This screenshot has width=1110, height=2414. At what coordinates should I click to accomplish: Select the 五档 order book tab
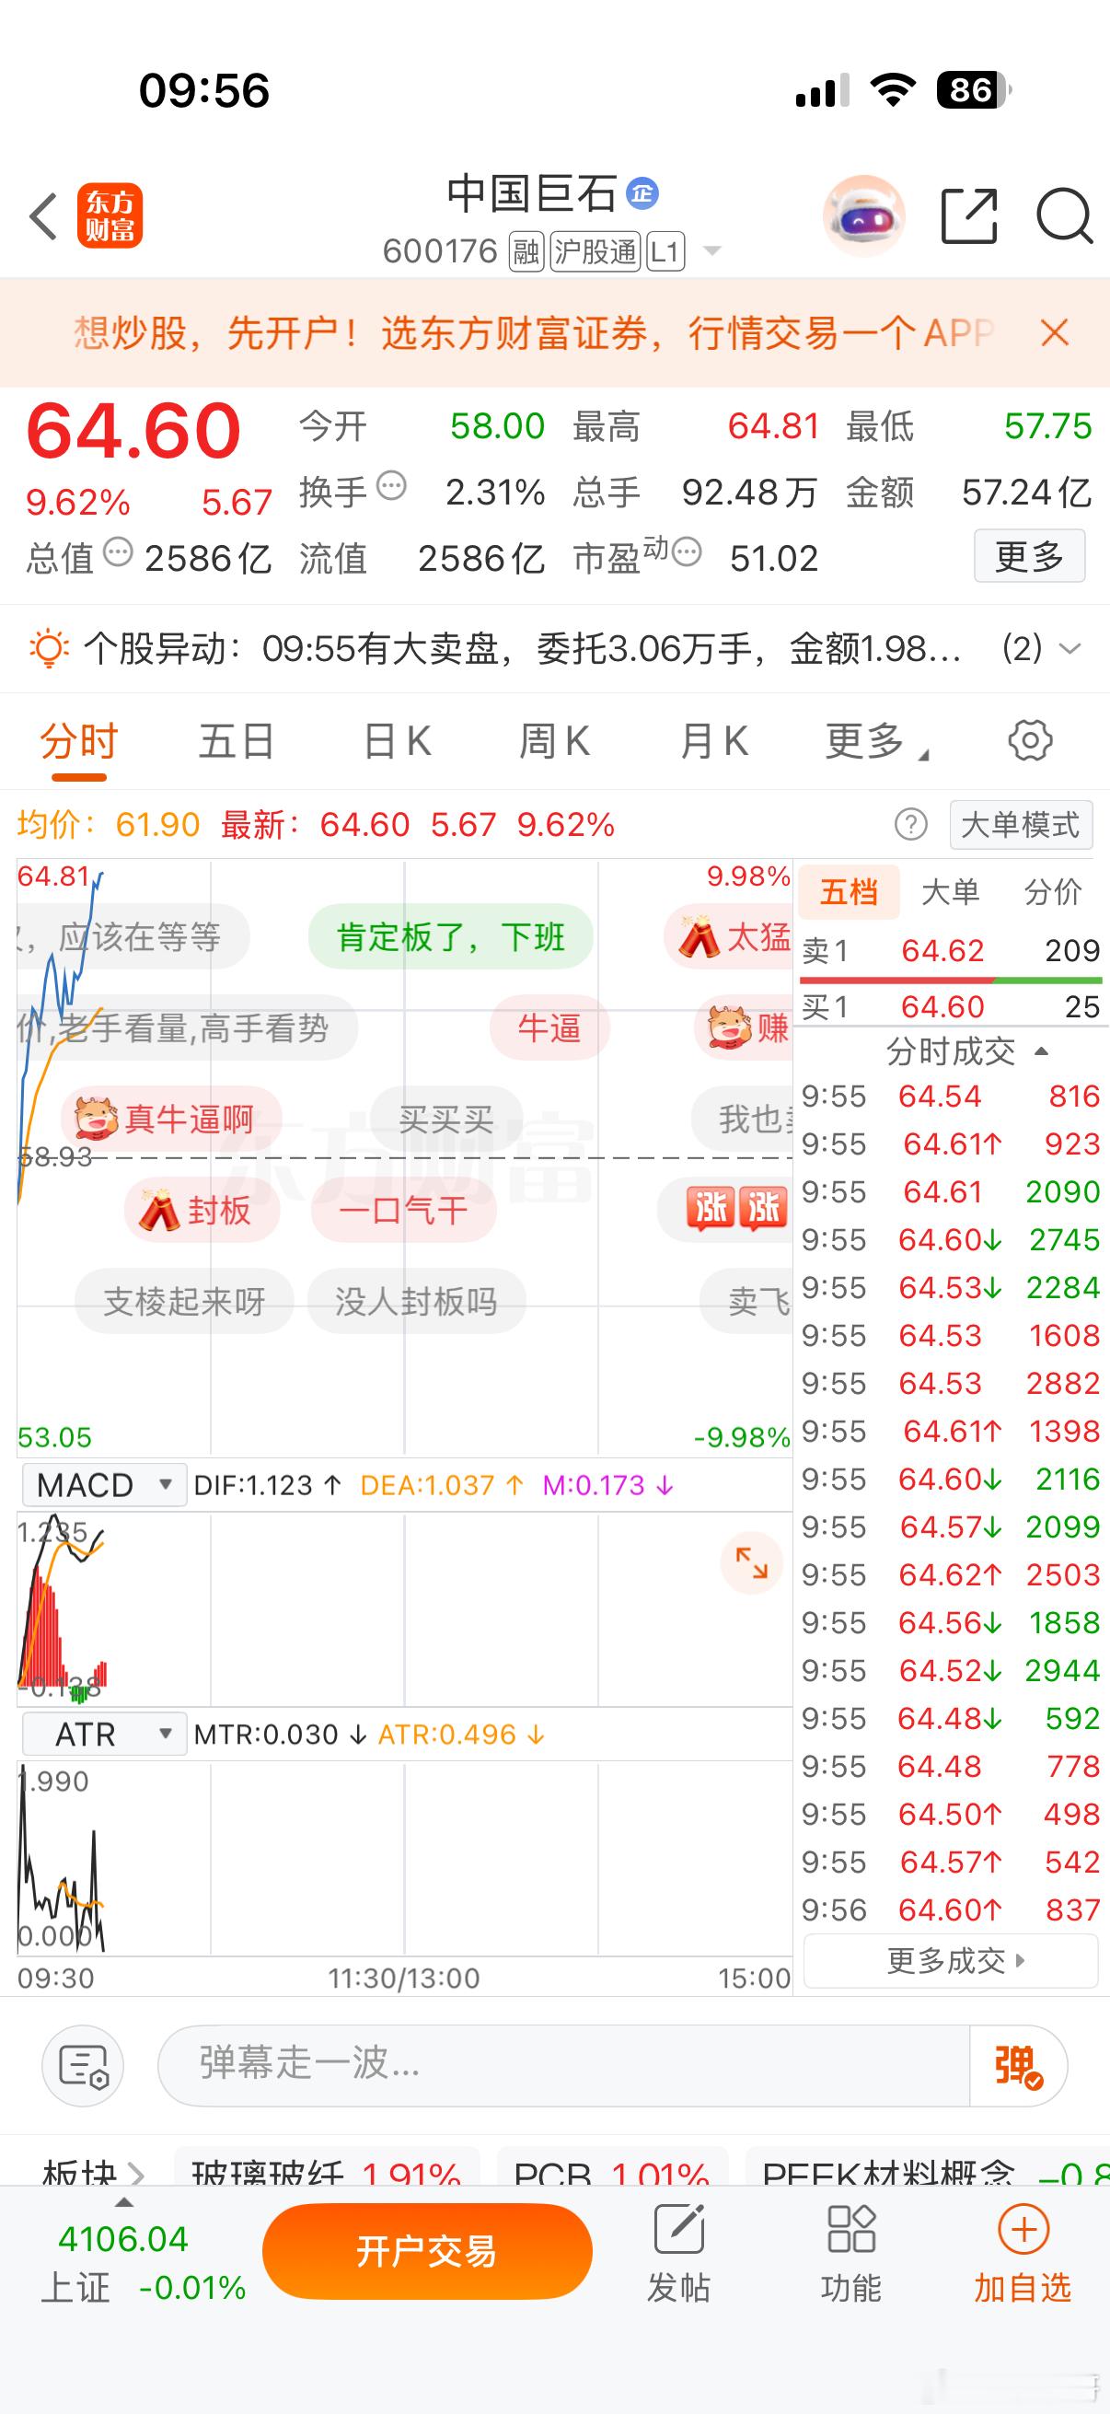(849, 891)
